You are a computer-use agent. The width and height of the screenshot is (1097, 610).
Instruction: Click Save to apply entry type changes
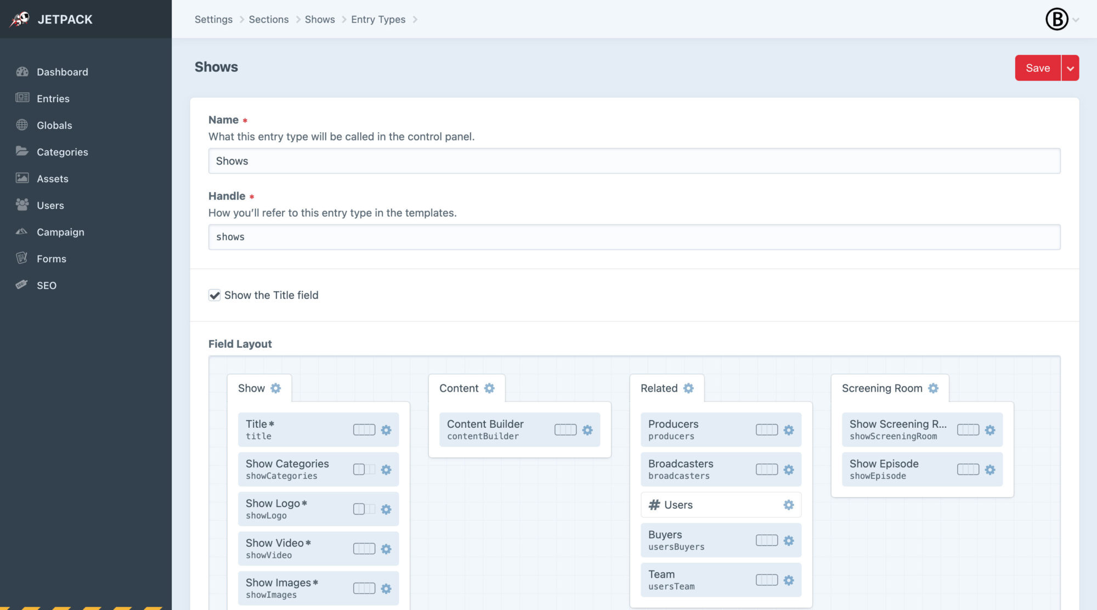pos(1038,67)
